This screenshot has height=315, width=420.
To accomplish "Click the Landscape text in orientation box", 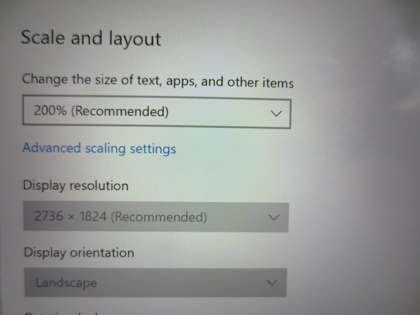I will (66, 283).
